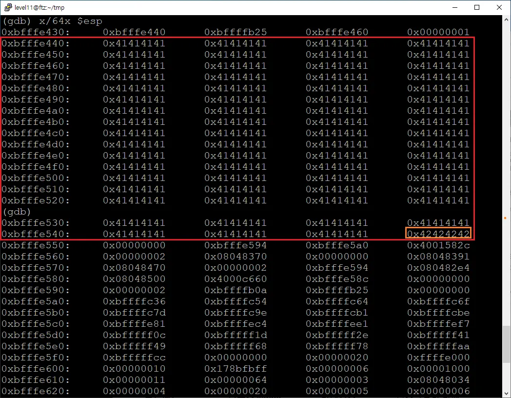Click the value 0x080482e4

coord(438,268)
